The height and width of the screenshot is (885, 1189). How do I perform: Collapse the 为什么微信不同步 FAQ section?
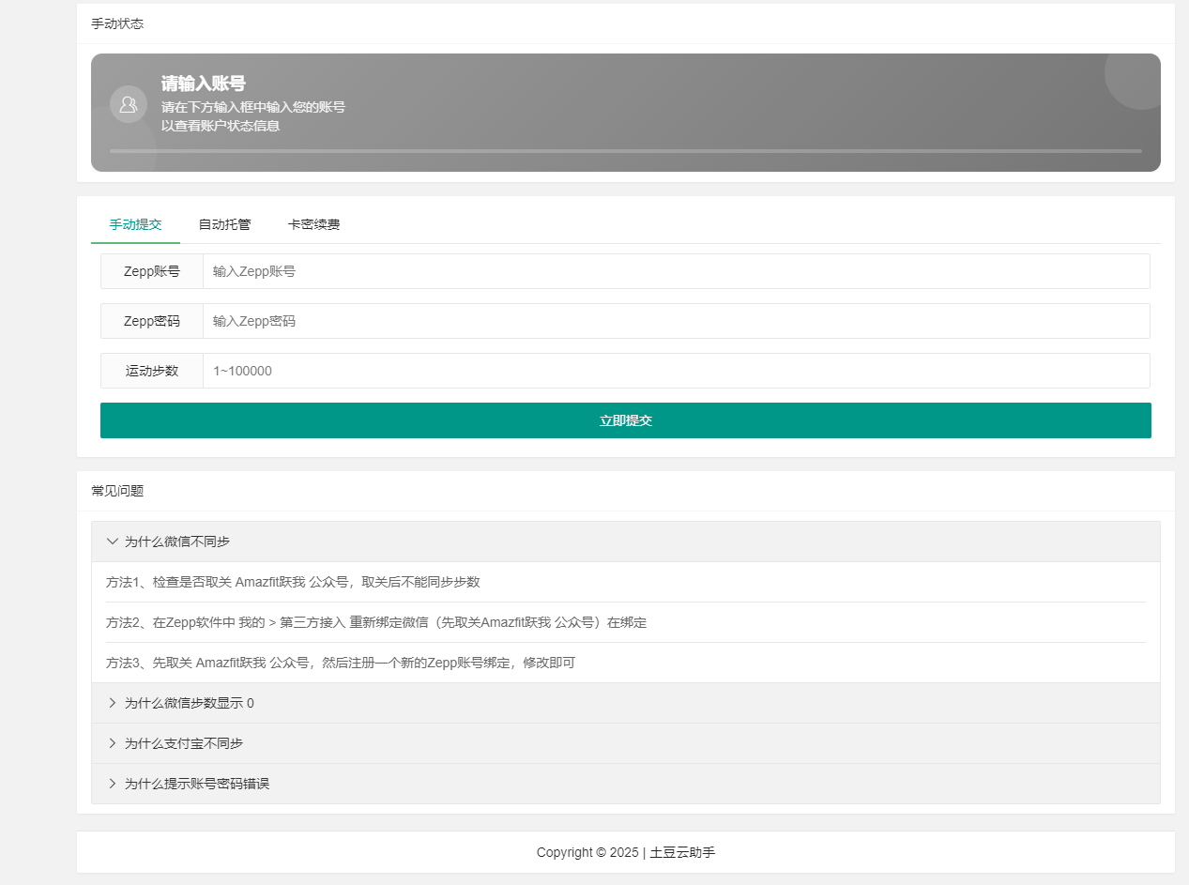tap(177, 542)
